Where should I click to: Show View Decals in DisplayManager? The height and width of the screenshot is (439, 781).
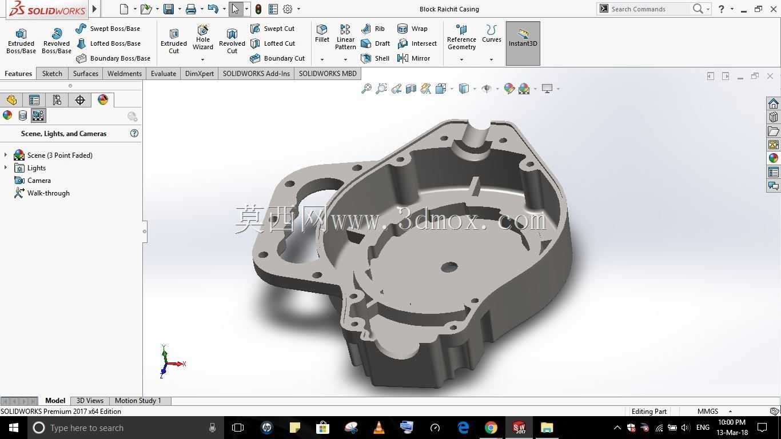click(x=23, y=115)
